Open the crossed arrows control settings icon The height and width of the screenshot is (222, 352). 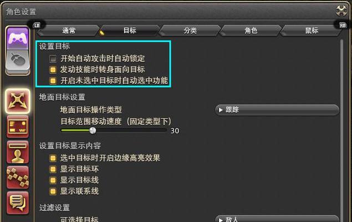coord(18,101)
